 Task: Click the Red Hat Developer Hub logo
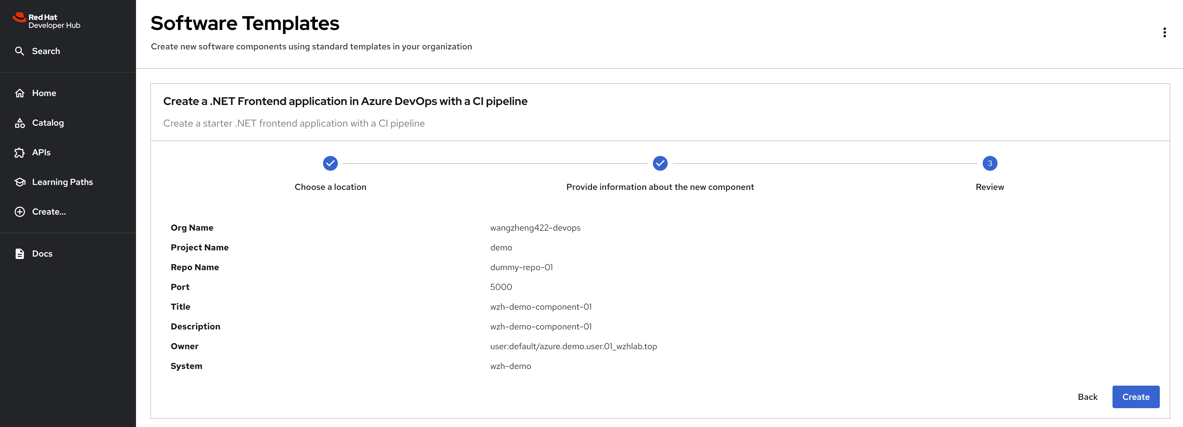pos(46,21)
